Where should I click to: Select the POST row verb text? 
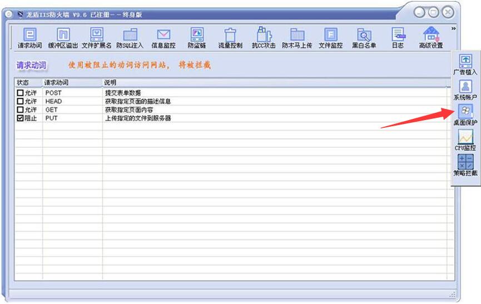53,93
